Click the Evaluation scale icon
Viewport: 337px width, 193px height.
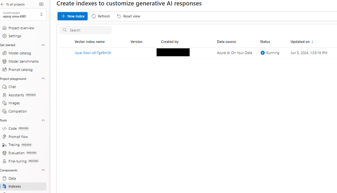point(4,153)
